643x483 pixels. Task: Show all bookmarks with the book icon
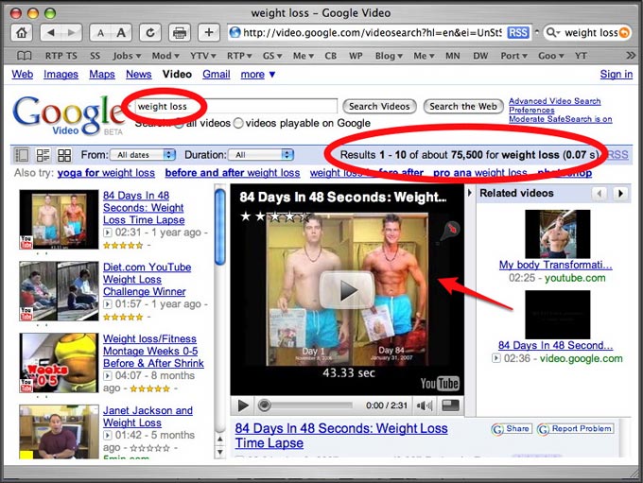(x=24, y=56)
